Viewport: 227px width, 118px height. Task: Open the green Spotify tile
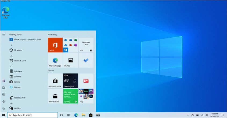coord(70,96)
